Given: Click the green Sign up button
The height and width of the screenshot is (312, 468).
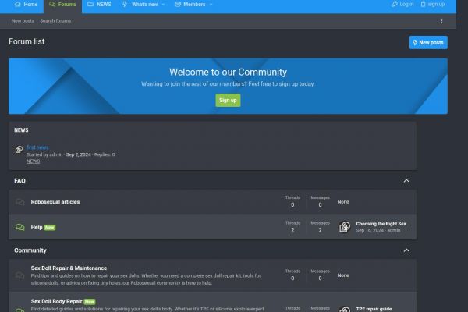Looking at the screenshot, I should [x=228, y=101].
